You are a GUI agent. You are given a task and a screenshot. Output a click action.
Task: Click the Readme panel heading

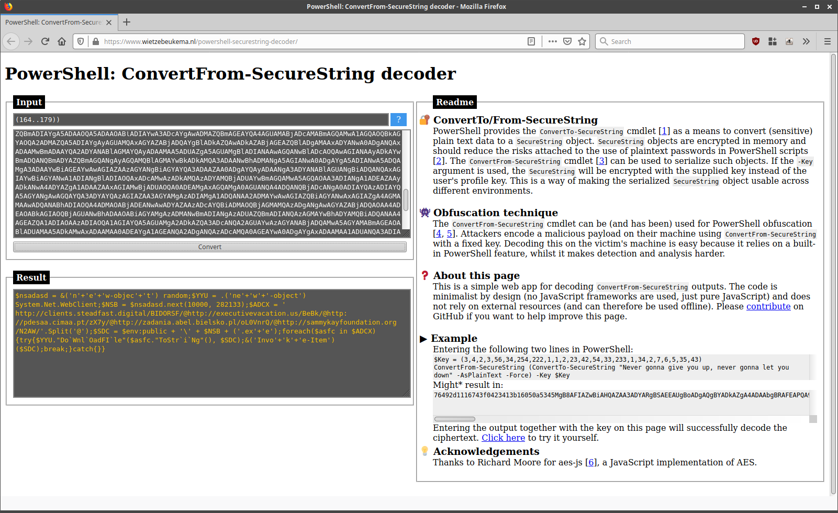click(x=455, y=102)
